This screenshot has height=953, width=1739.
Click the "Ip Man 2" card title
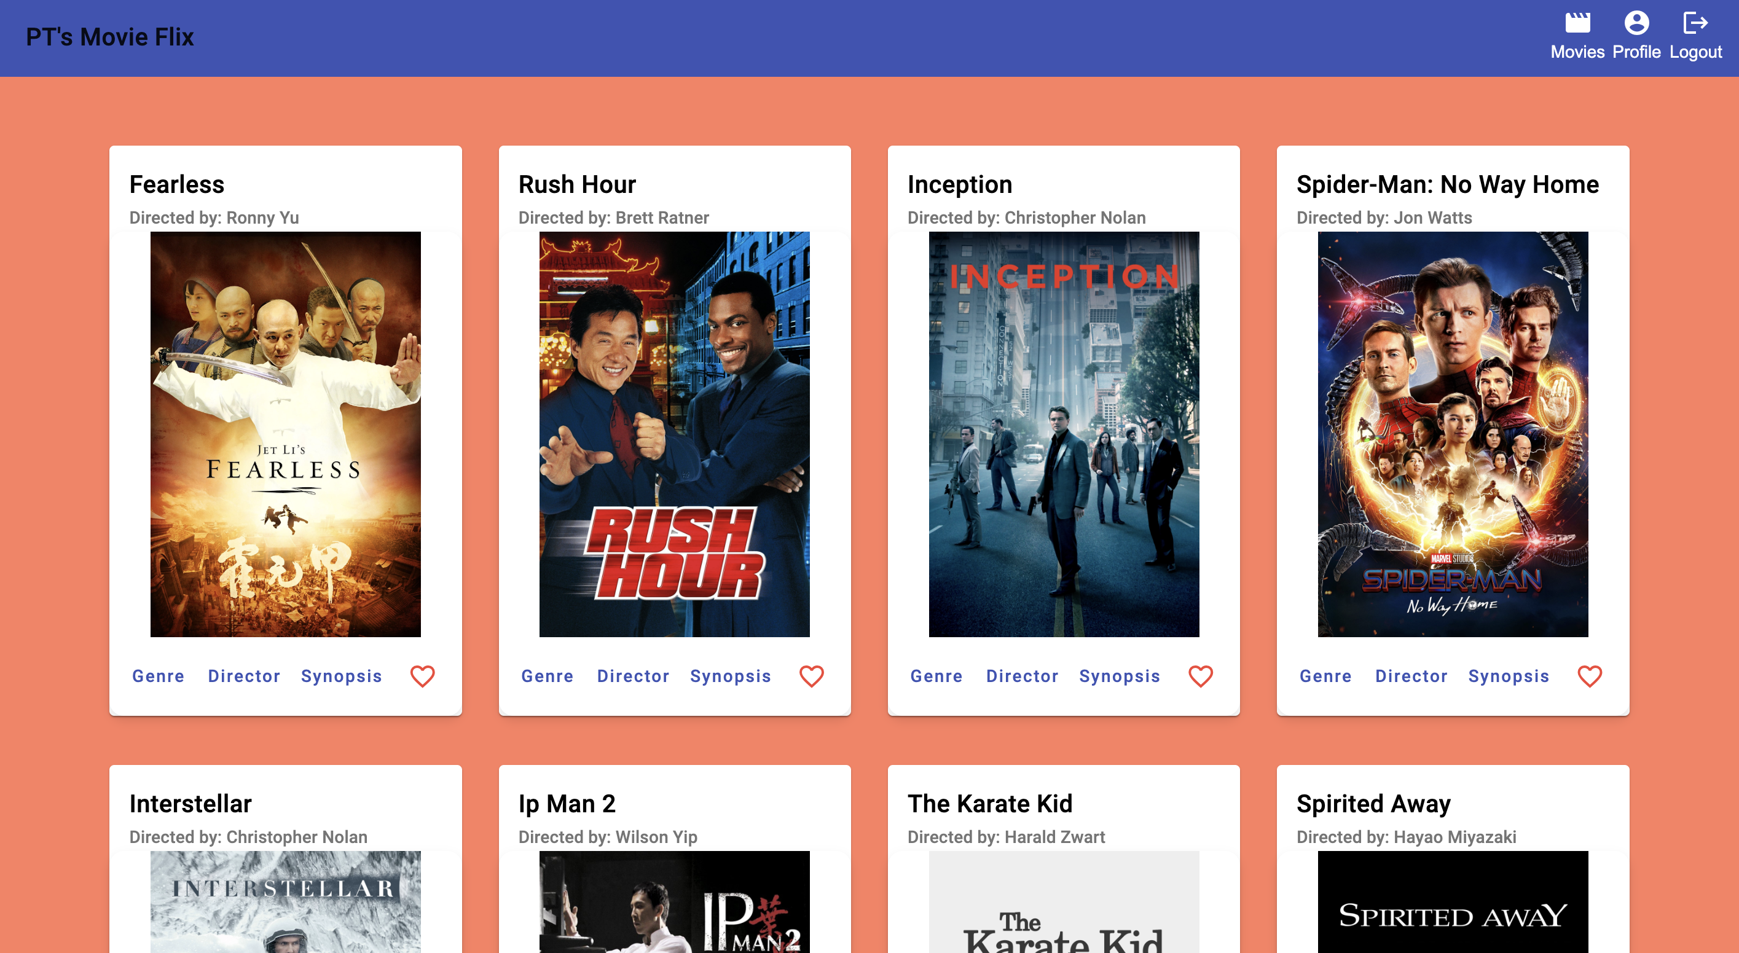tap(567, 803)
